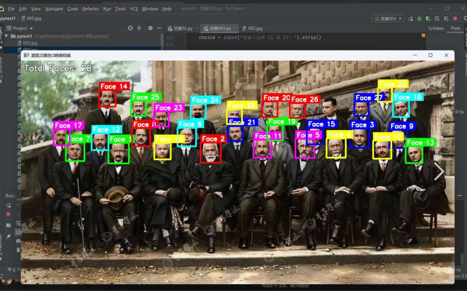Screen dimensions: 467x291
Task: Hide the Project panel with minus icon
Action: (x=159, y=28)
